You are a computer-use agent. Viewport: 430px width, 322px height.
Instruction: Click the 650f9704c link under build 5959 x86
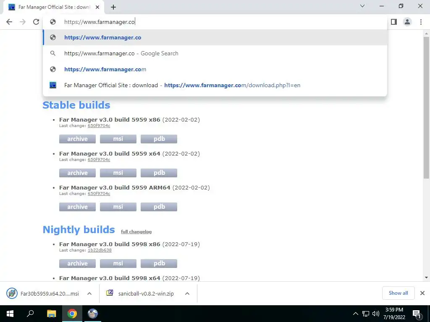click(x=99, y=126)
